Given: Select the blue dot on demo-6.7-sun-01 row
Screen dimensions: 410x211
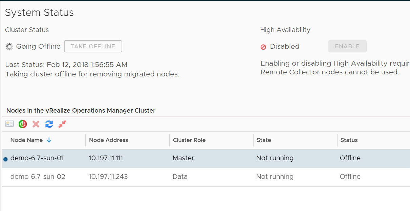Looking at the screenshot, I should [5, 159].
